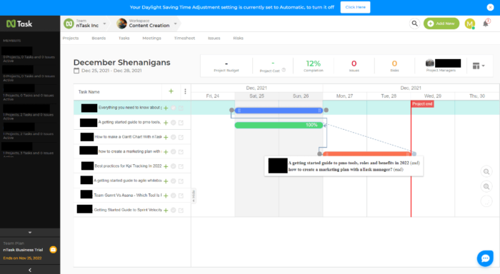500x274 pixels.
Task: Click the Sat, 25 date column header
Action: [256, 96]
